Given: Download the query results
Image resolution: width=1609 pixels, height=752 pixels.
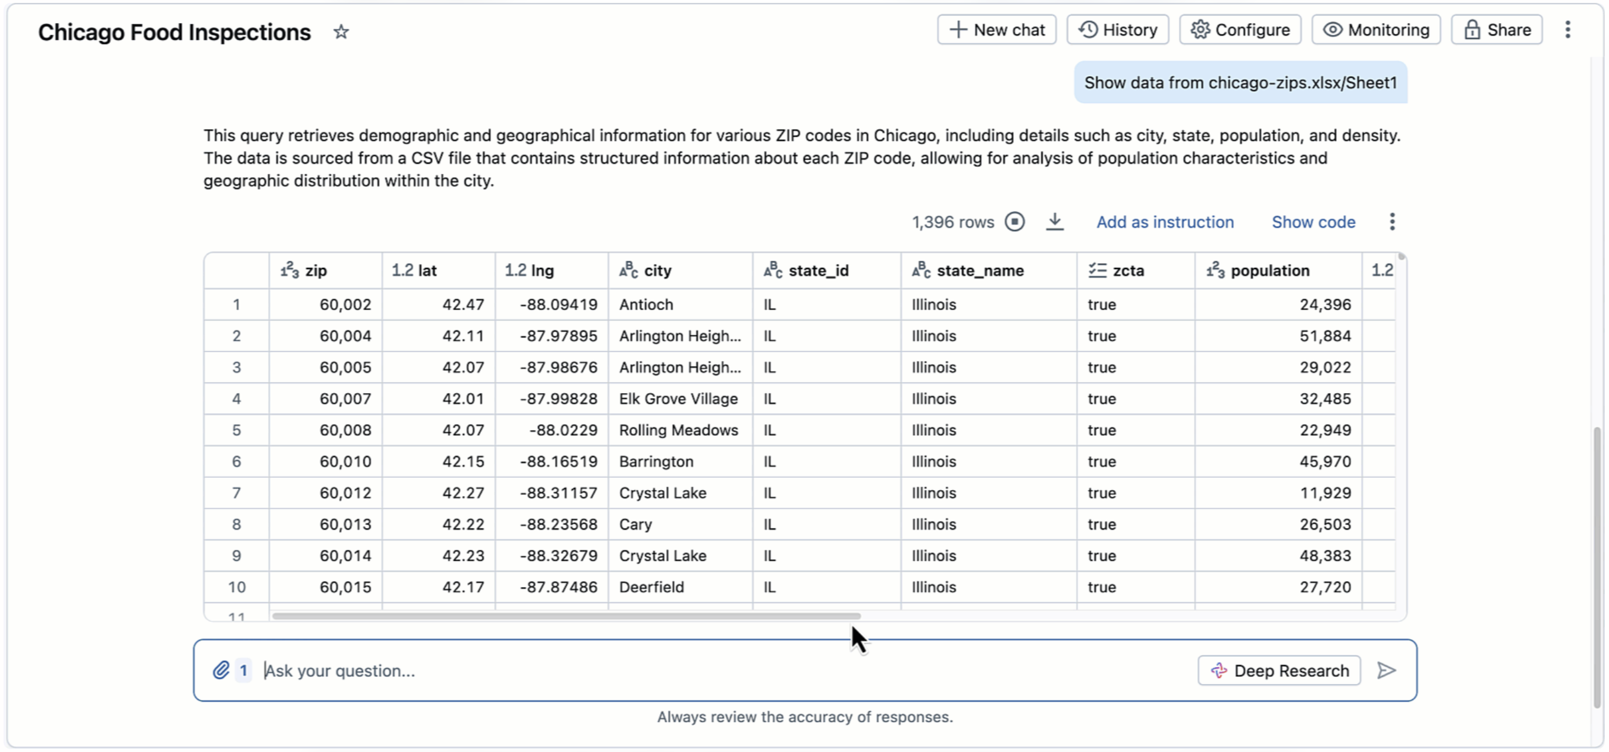Looking at the screenshot, I should [x=1054, y=222].
